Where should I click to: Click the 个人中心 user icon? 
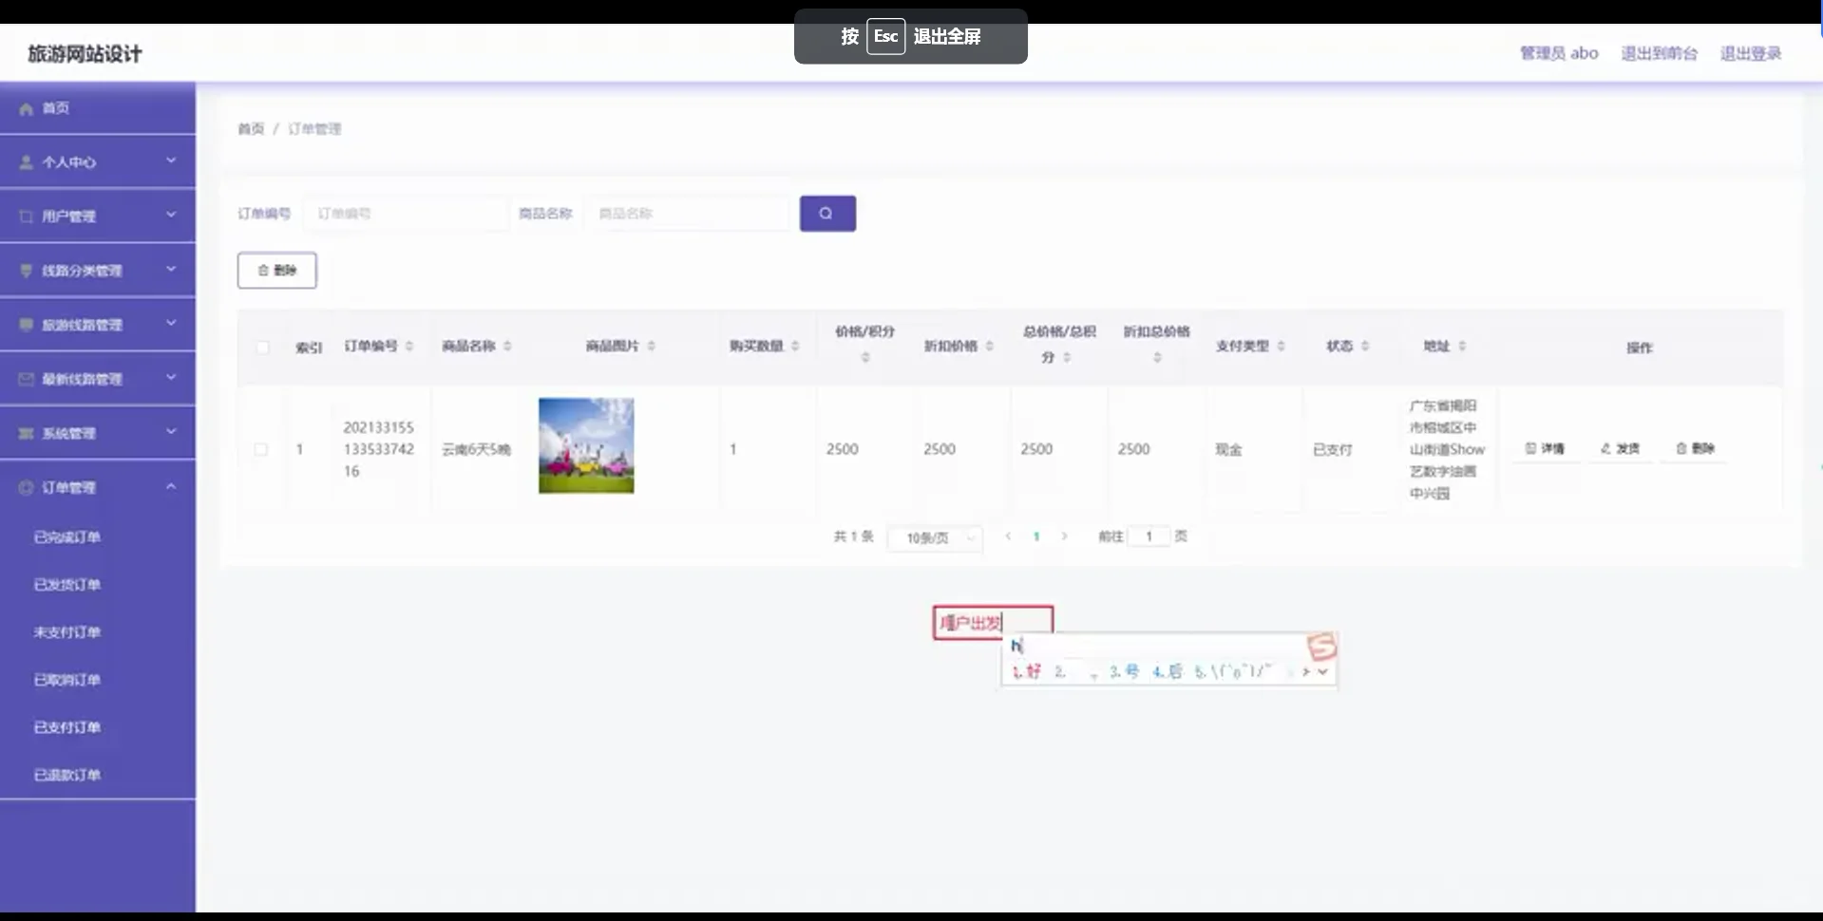coord(25,161)
